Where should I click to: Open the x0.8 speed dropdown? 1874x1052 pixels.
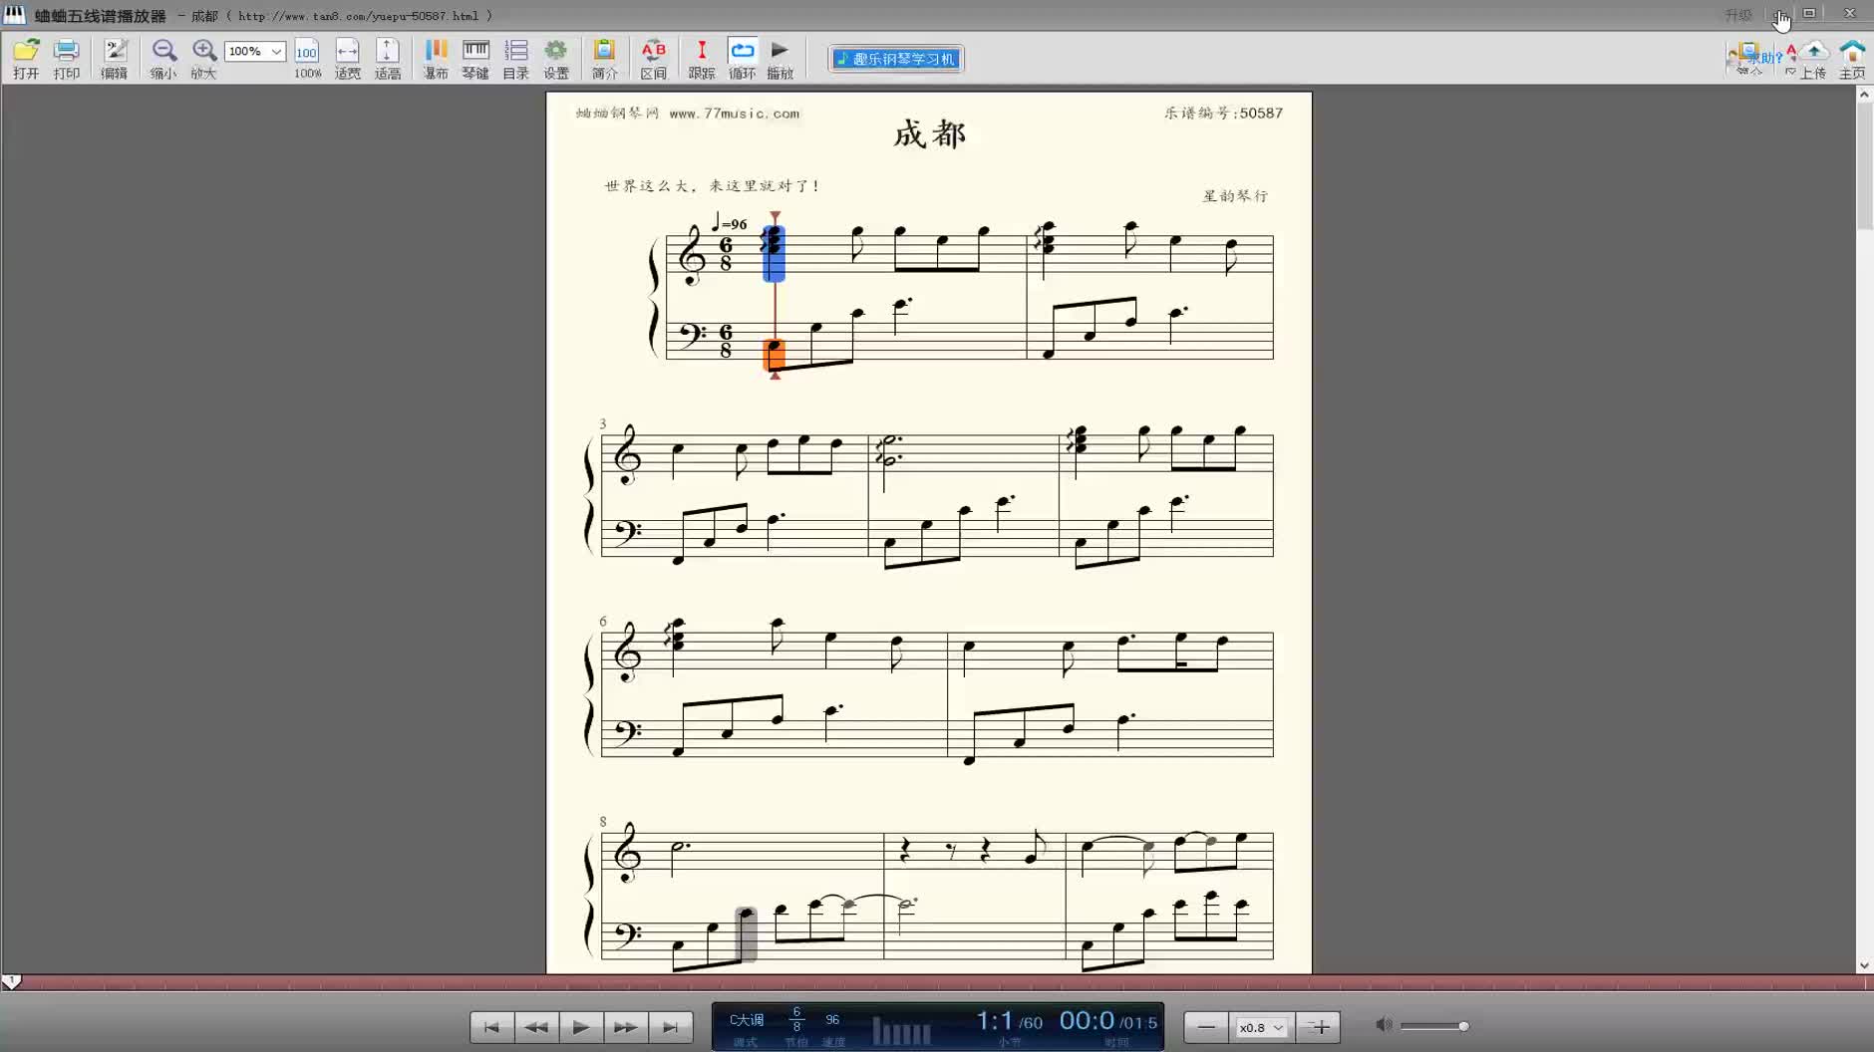click(1261, 1027)
